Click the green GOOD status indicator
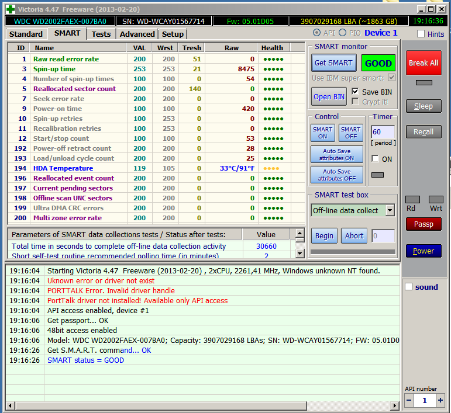The width and height of the screenshot is (451, 413). pos(378,63)
